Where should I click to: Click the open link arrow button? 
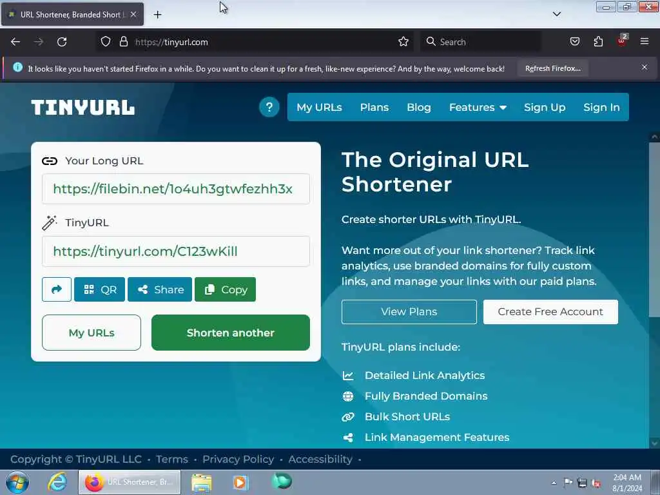click(57, 289)
